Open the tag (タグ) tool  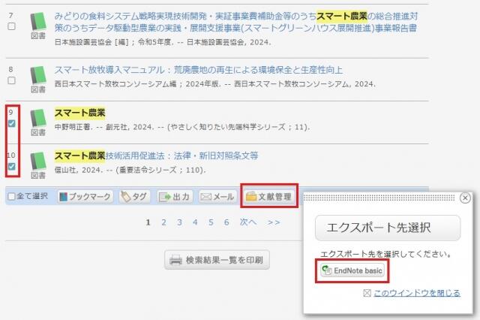pos(133,197)
